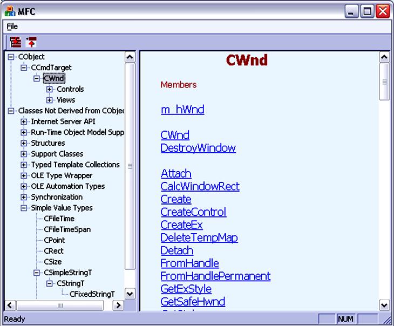The image size is (394, 326).
Task: Open the FromHandlePermanent link
Action: click(x=215, y=276)
